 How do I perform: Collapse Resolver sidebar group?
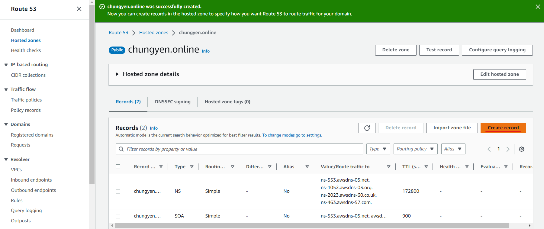(6, 160)
